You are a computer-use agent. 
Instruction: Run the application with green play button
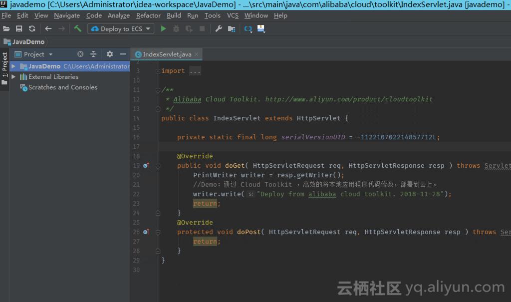tap(163, 29)
